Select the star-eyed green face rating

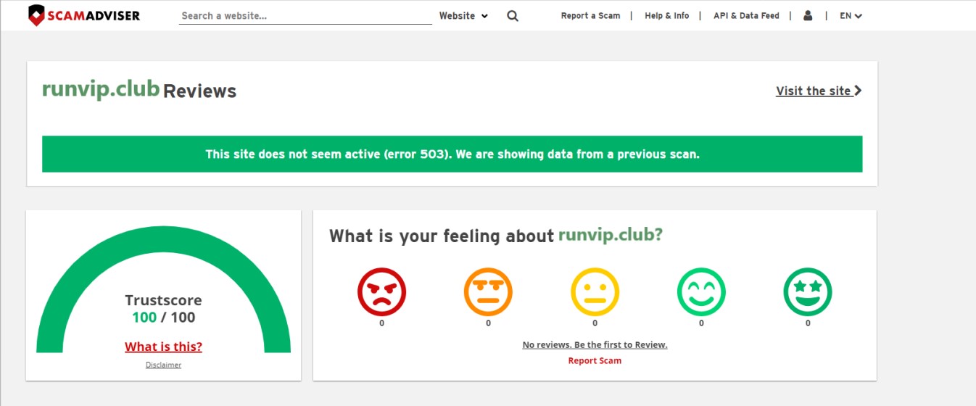[x=808, y=293]
